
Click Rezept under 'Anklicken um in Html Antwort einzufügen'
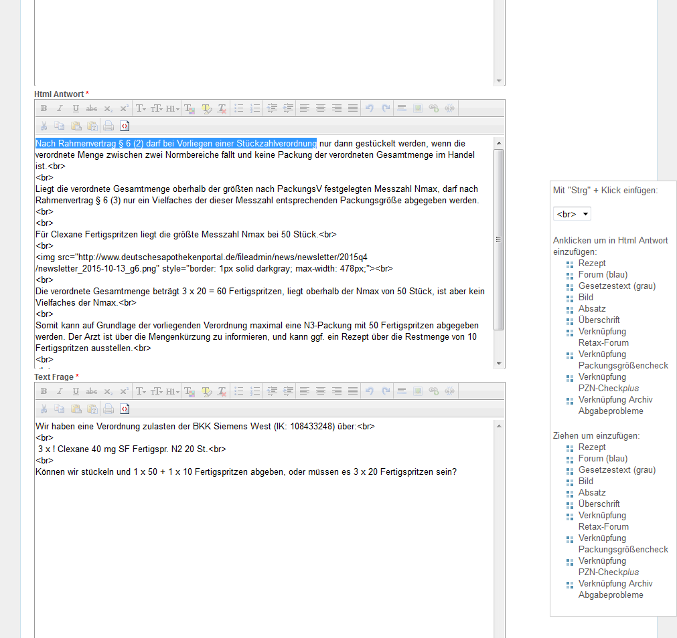click(592, 263)
